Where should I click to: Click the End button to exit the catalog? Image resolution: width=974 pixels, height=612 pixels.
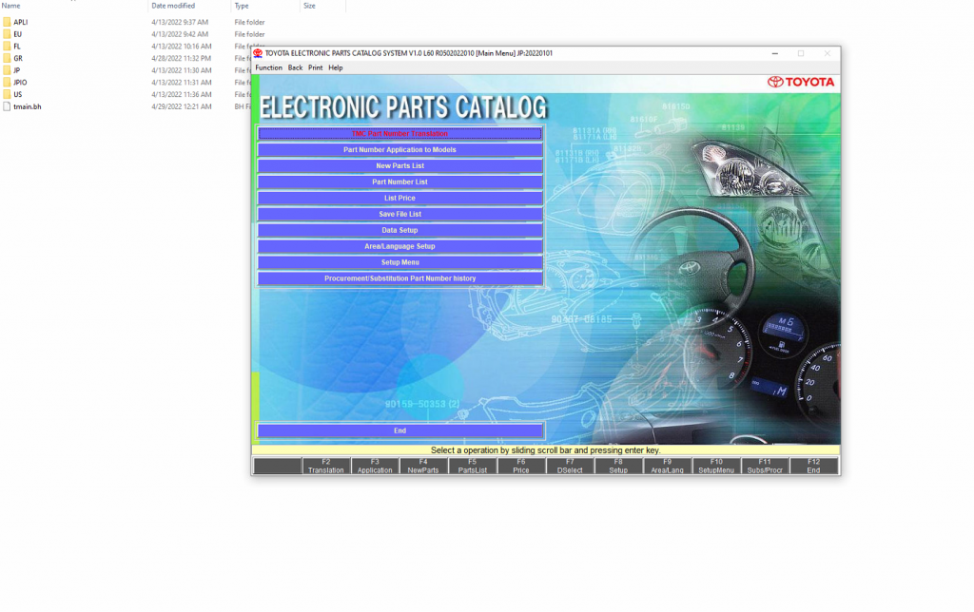(399, 430)
